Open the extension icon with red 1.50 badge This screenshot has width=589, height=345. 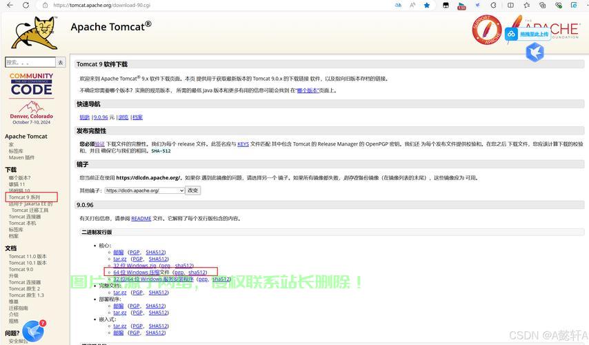[x=461, y=6]
